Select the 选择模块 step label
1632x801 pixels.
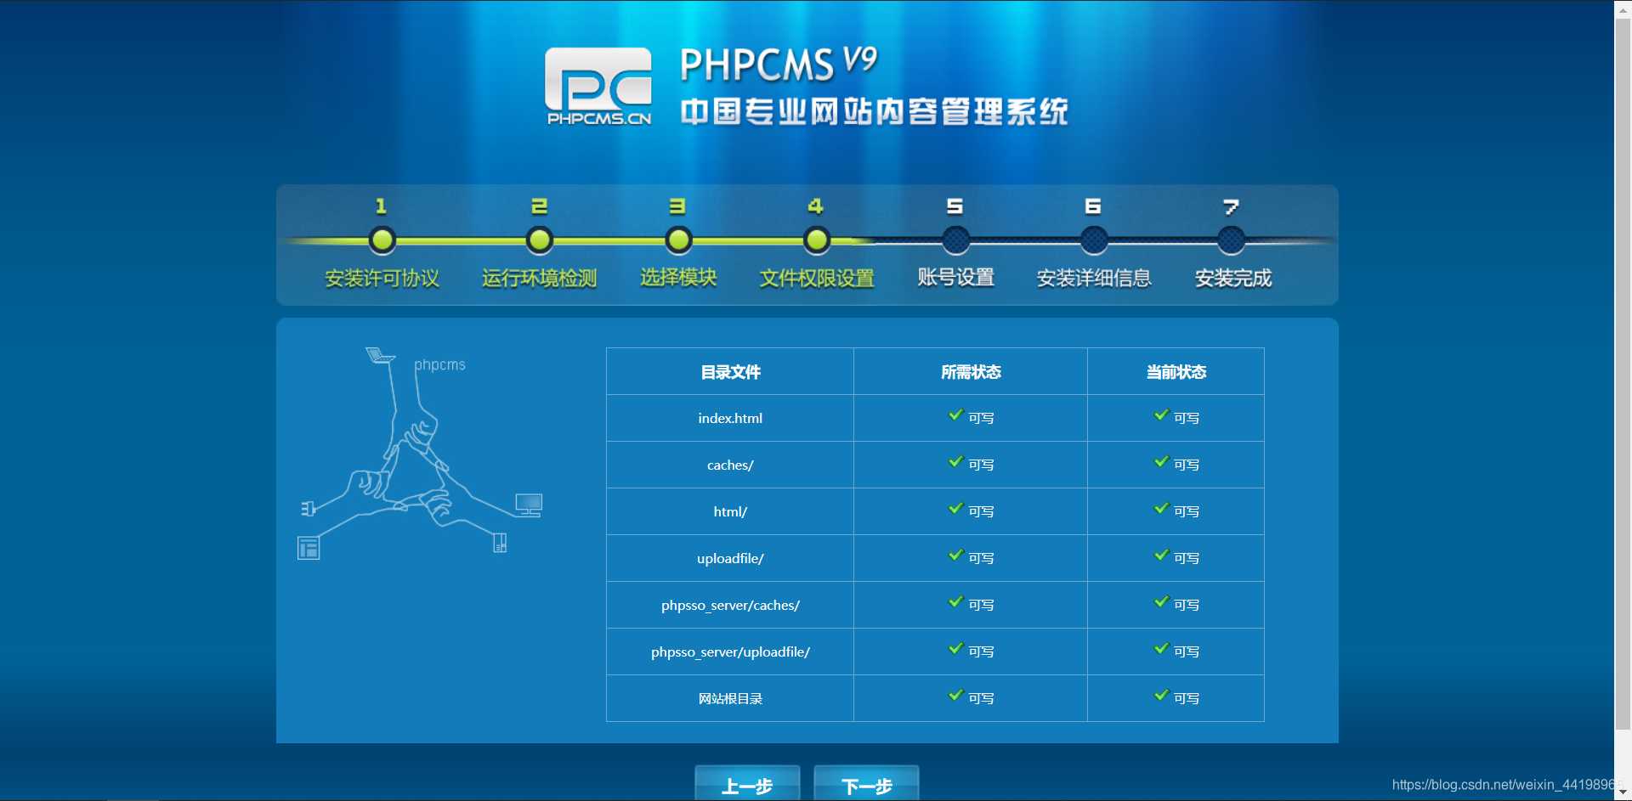coord(678,278)
